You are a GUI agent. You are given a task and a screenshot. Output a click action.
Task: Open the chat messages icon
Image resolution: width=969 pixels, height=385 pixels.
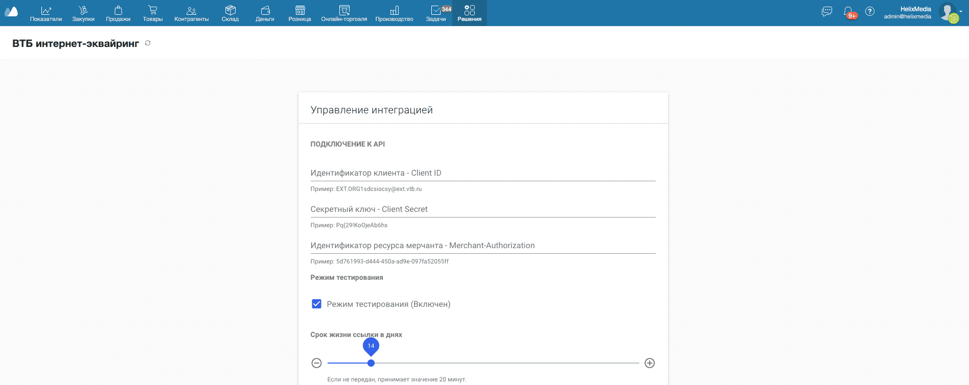[827, 11]
